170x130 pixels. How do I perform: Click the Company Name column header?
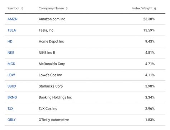tap(51, 8)
